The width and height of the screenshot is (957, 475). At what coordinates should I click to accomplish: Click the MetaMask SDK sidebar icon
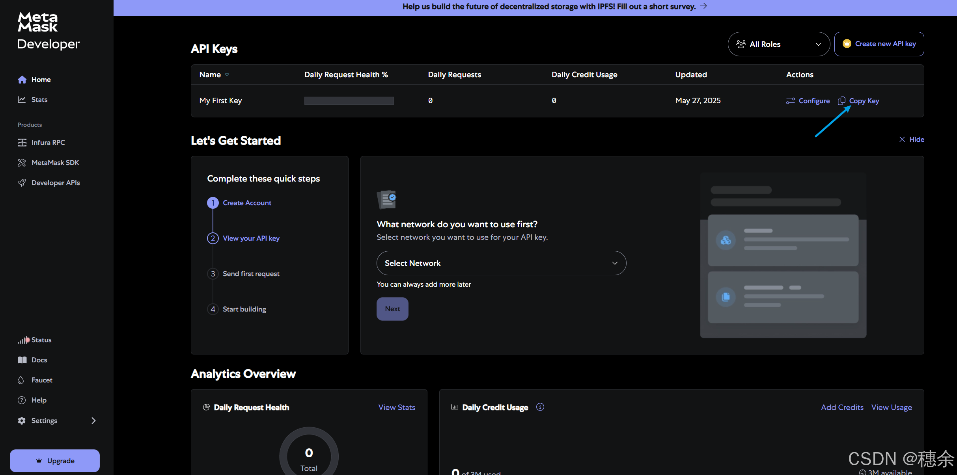tap(22, 163)
